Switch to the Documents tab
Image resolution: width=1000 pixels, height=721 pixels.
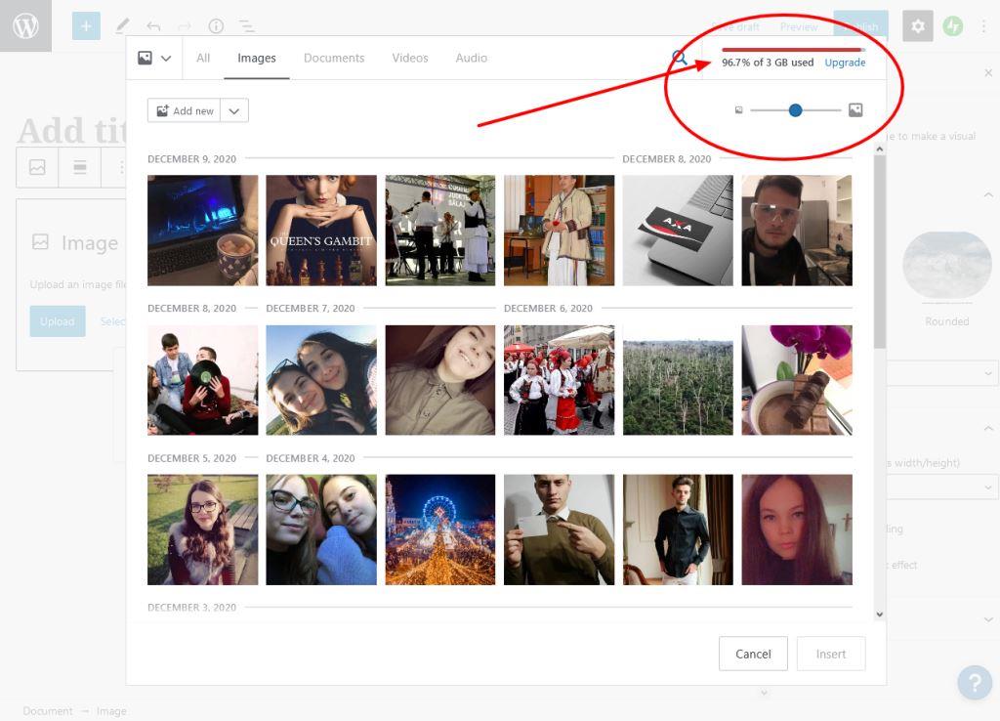tap(334, 59)
